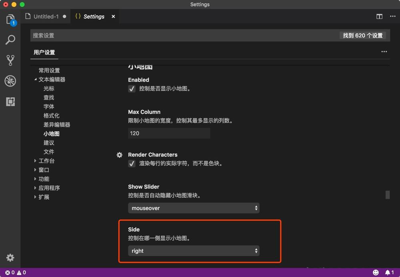Open the feedback smiley in status bar
The height and width of the screenshot is (277, 400).
pos(375,272)
